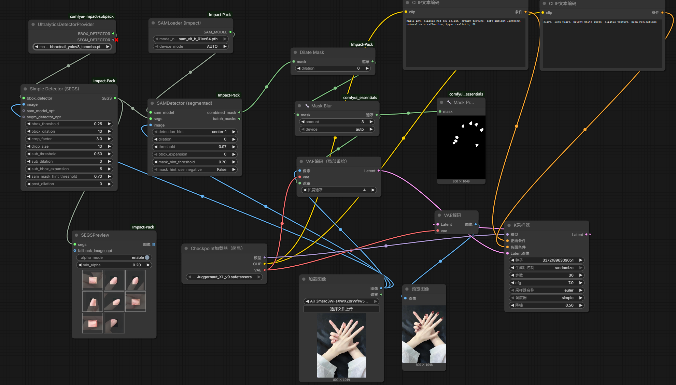Click the wrench icon on Mask Blur node
This screenshot has height=385, width=676.
[x=307, y=106]
